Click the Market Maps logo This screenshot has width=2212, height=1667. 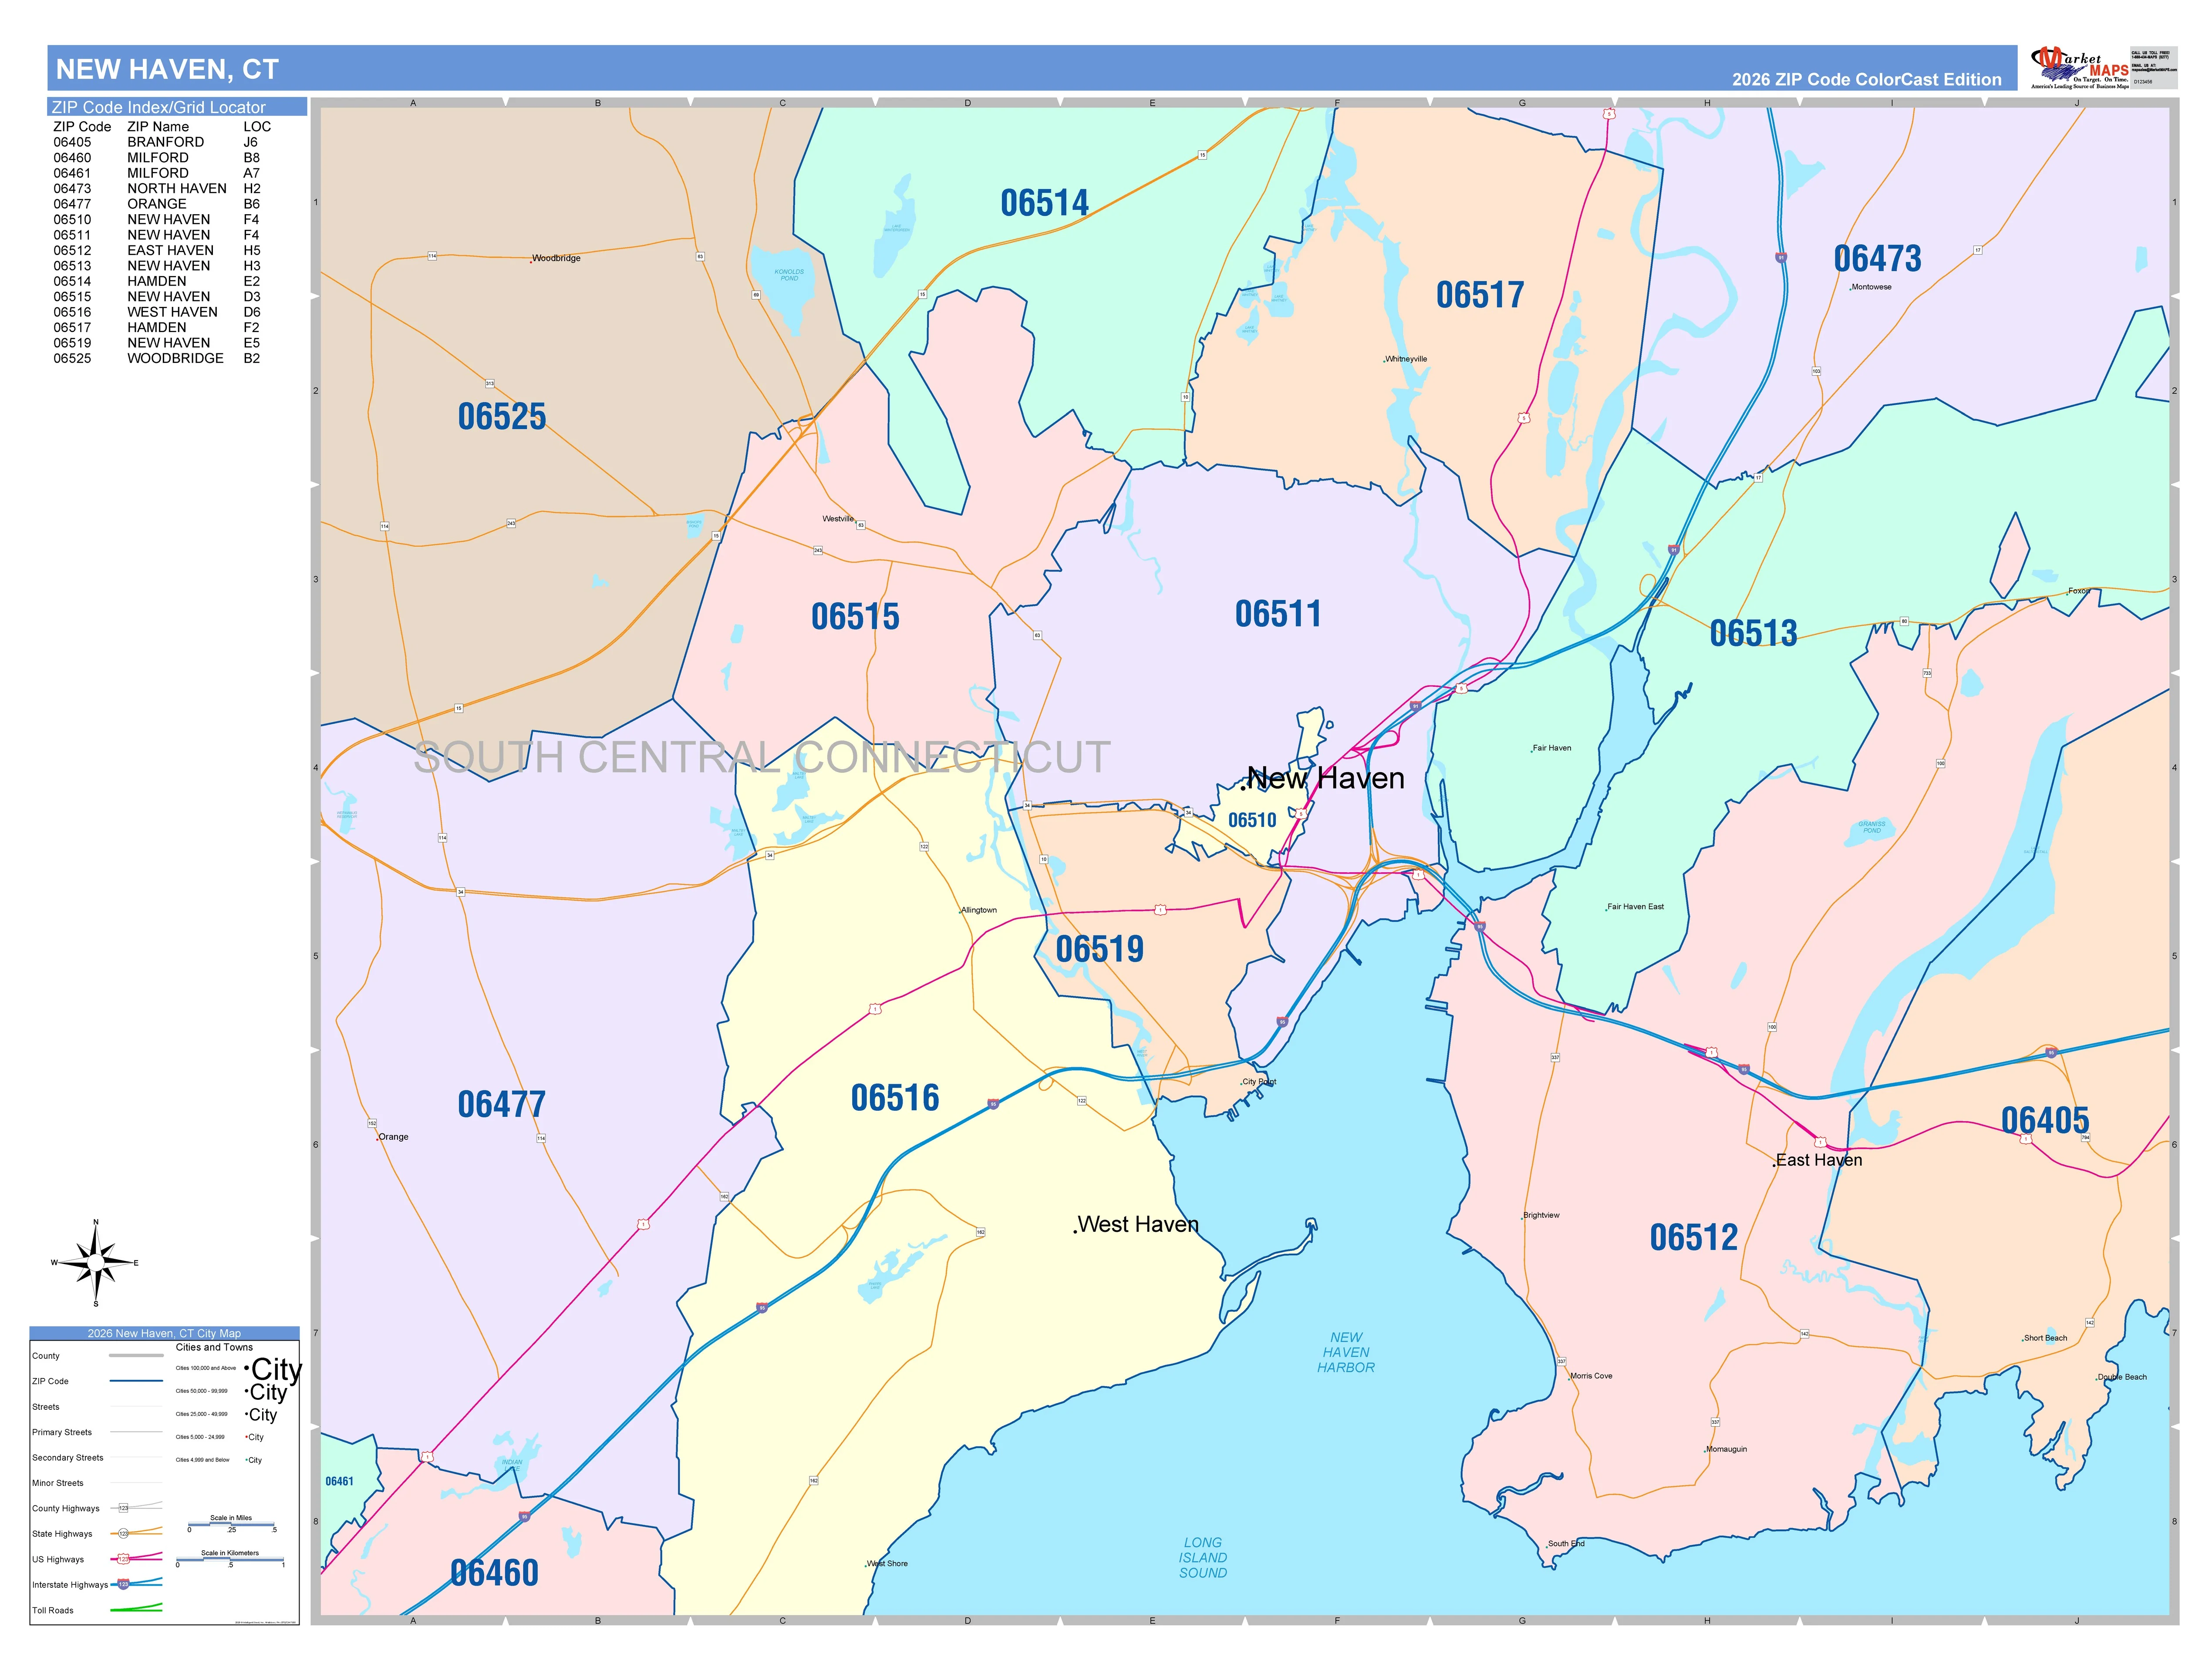pos(2080,67)
